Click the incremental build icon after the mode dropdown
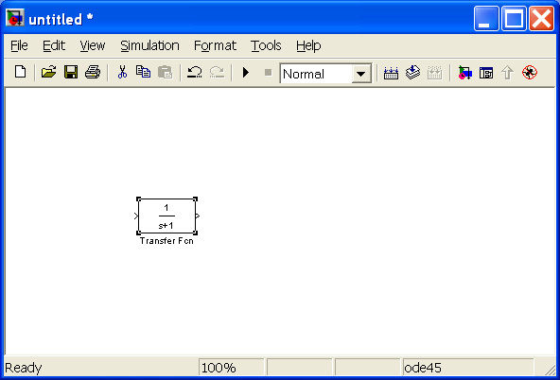Viewport: 560px width, 380px height. (x=391, y=73)
